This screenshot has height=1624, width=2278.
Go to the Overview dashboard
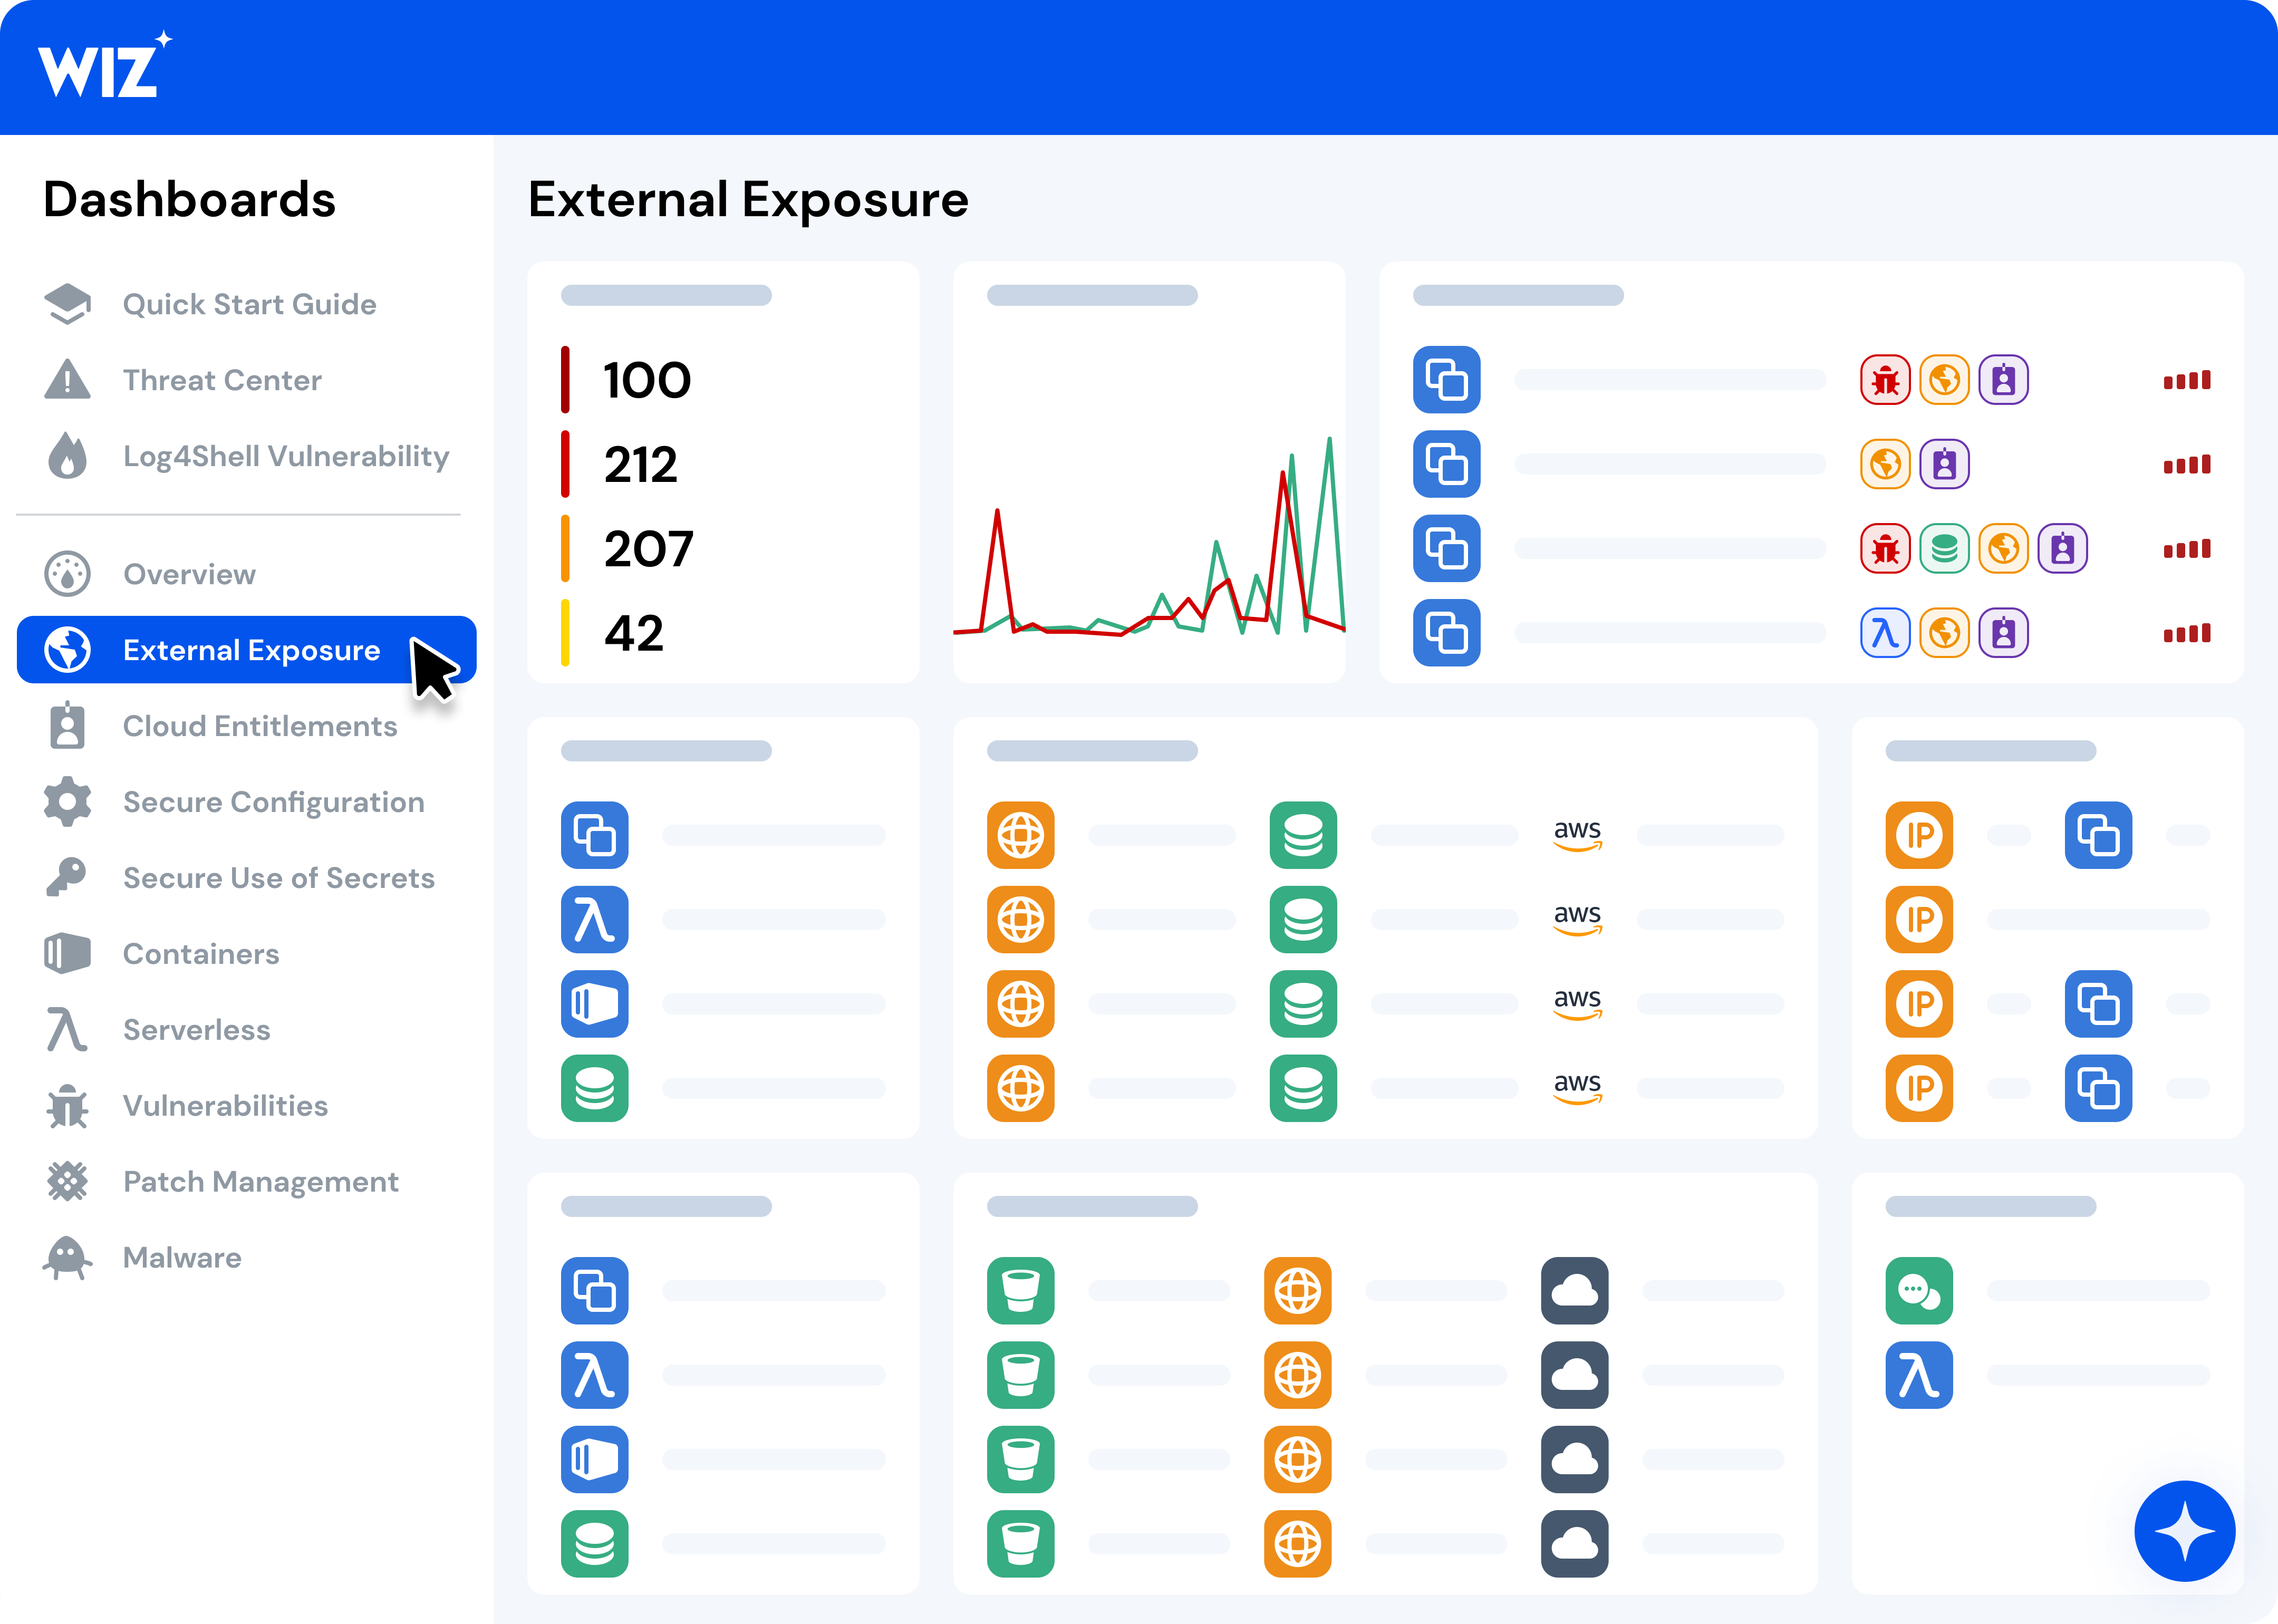(189, 574)
